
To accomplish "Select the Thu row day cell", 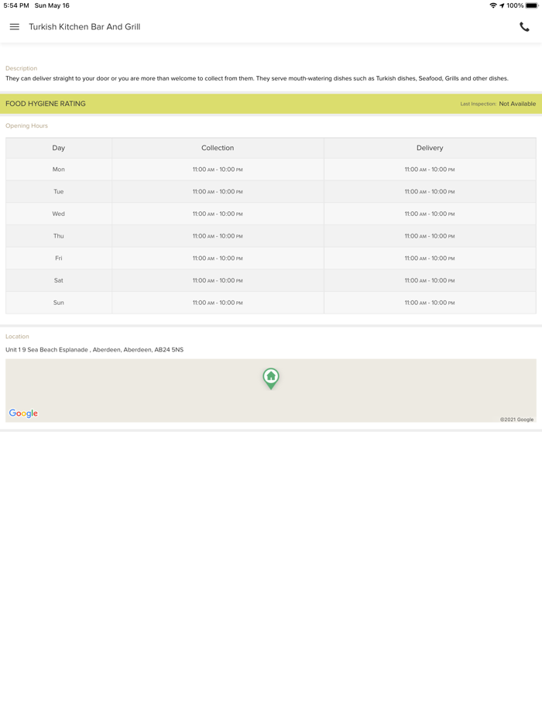I will coord(59,235).
